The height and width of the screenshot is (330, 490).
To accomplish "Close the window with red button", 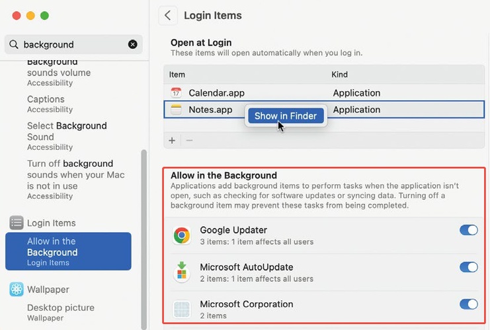I will [x=17, y=16].
